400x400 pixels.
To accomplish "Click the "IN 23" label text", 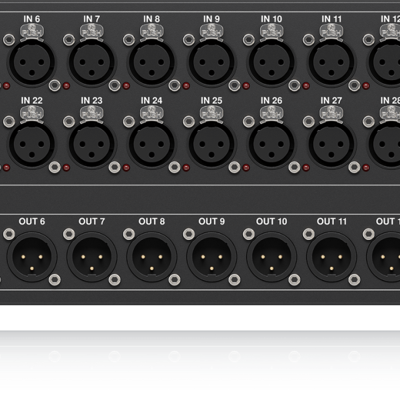I will pos(92,101).
